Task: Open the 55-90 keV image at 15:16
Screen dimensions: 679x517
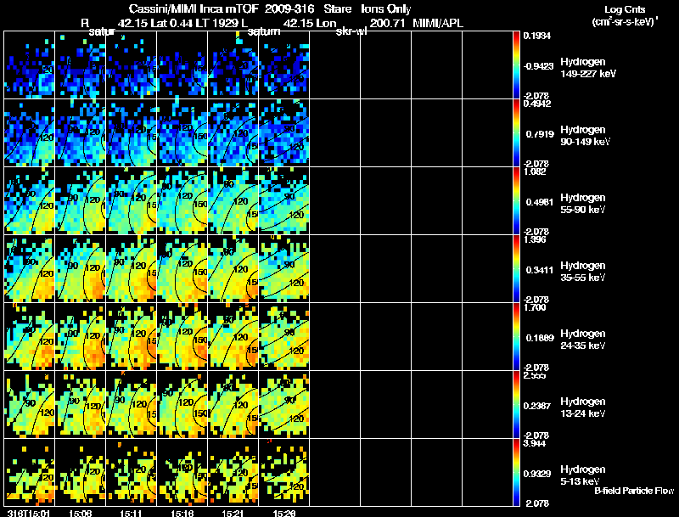Action: tap(182, 201)
